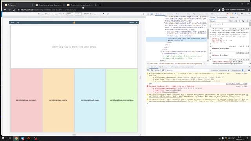Click the final p breadcrumb item
Screen dimensions: 251x141
pos(204,63)
